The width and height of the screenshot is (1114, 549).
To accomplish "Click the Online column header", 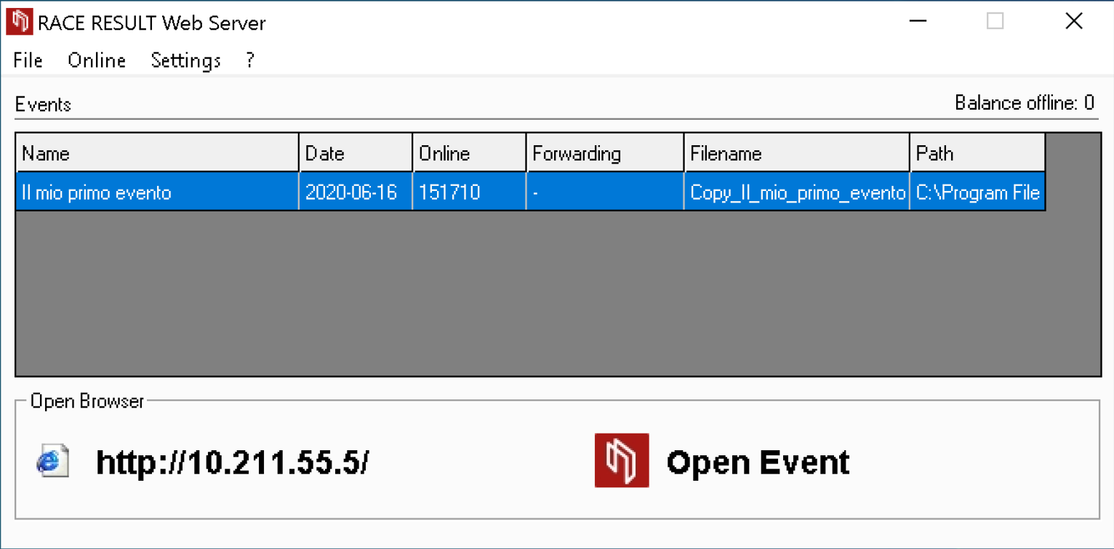I will point(469,152).
